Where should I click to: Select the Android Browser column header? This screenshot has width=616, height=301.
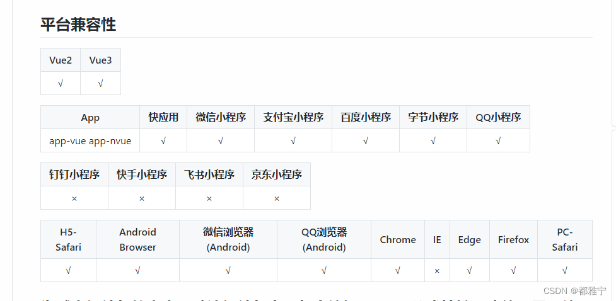point(138,239)
